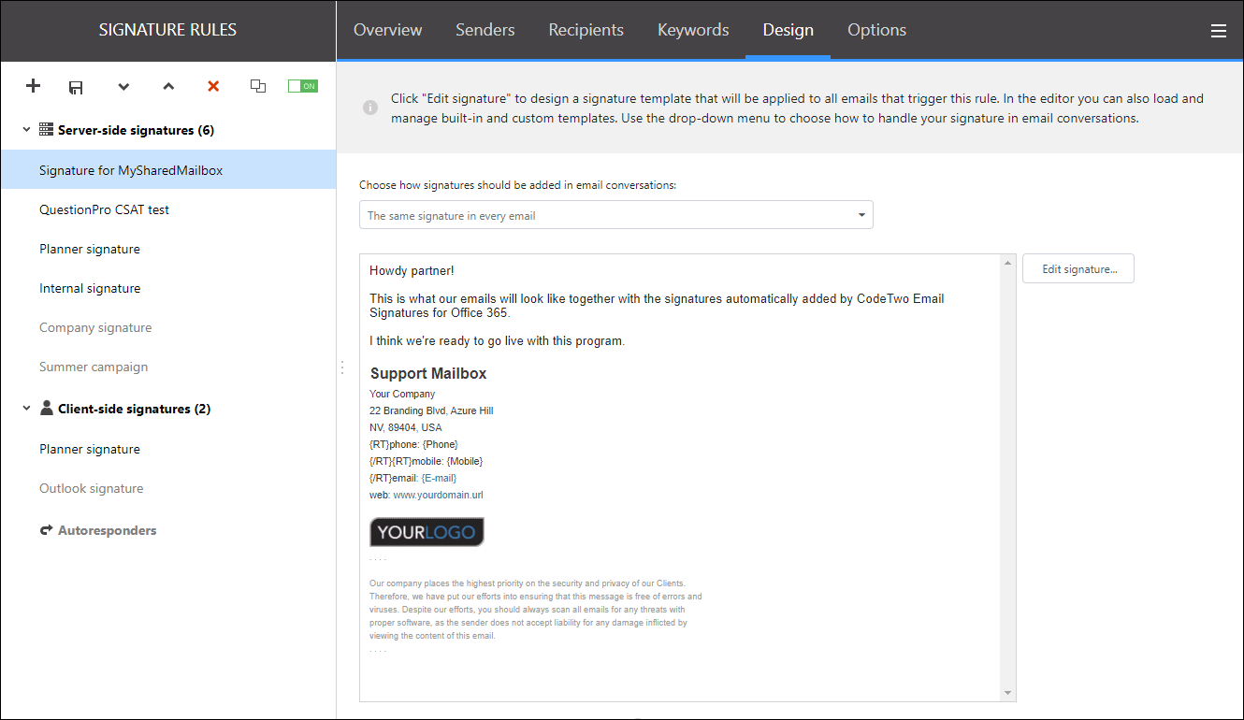
Task: Switch to the Keywords tab
Action: (x=692, y=30)
